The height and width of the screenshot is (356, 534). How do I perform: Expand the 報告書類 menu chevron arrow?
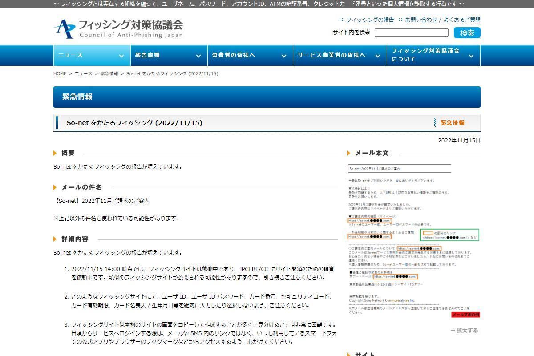coord(198,56)
